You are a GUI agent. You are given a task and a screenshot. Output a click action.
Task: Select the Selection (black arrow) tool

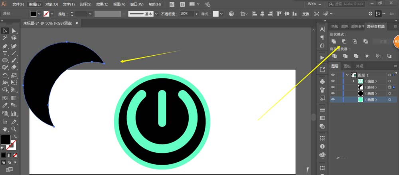pyautogui.click(x=5, y=31)
